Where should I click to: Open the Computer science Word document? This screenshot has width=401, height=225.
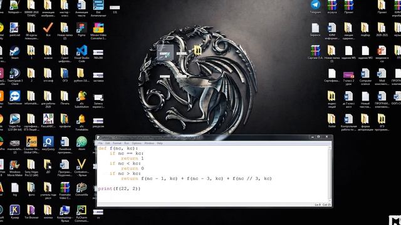pyautogui.click(x=365, y=77)
